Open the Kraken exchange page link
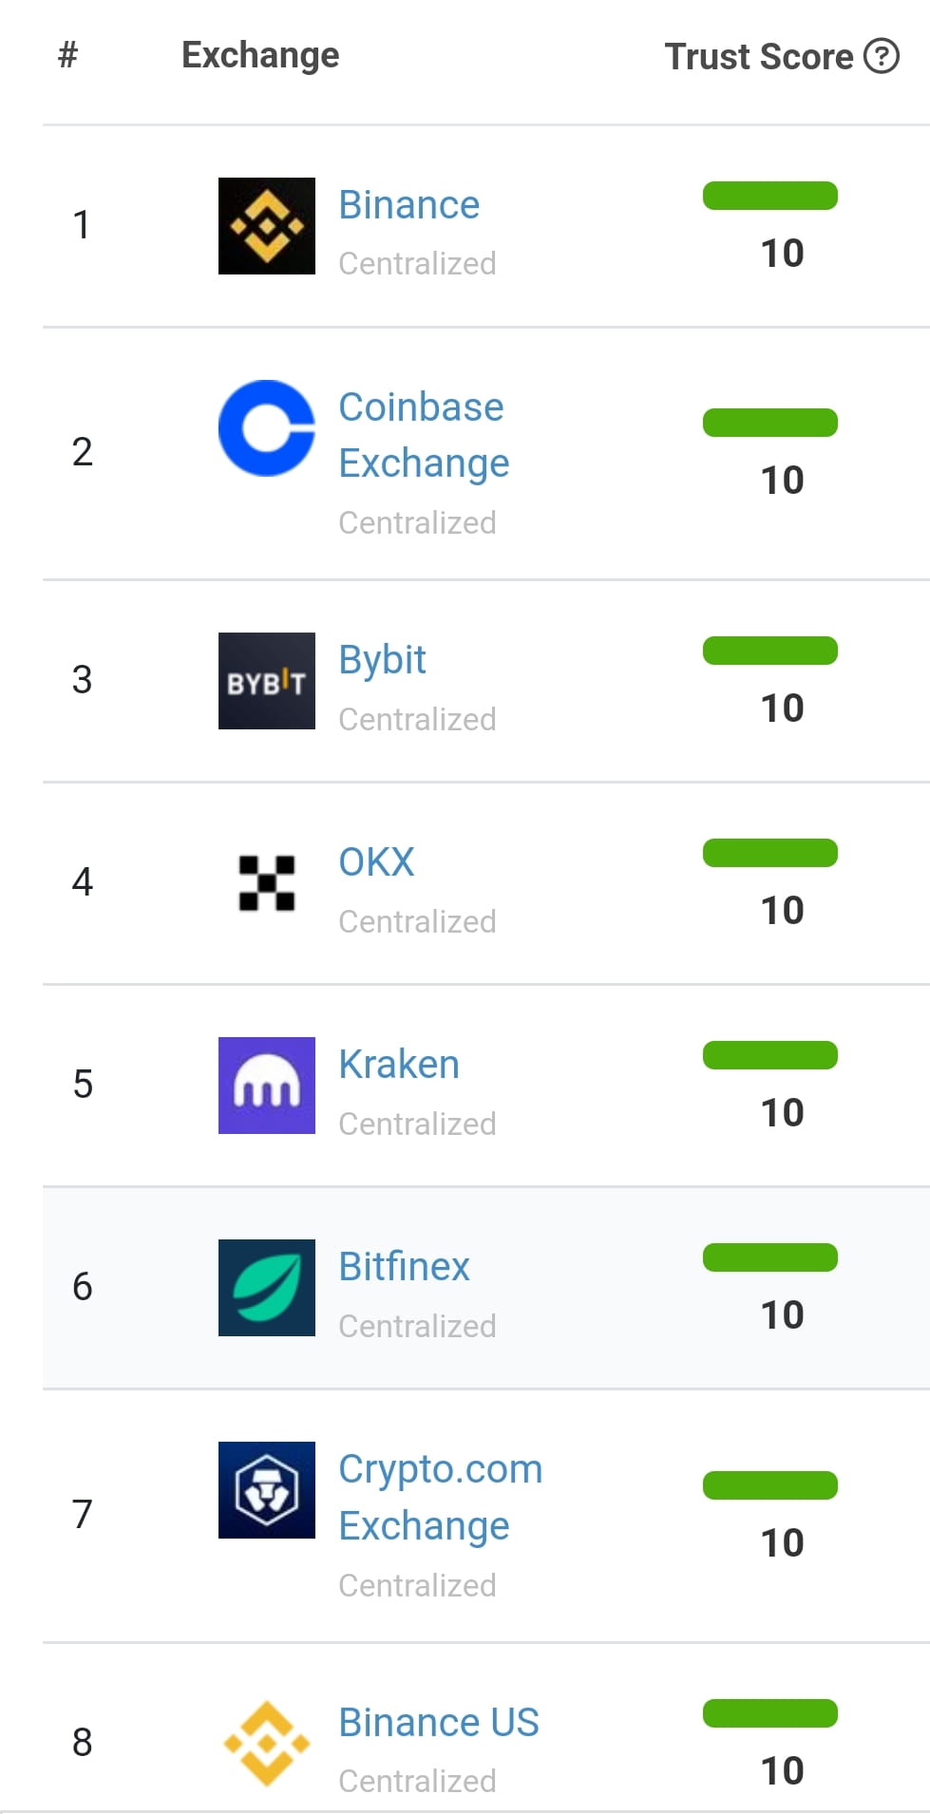The image size is (930, 1814). pos(398,1065)
